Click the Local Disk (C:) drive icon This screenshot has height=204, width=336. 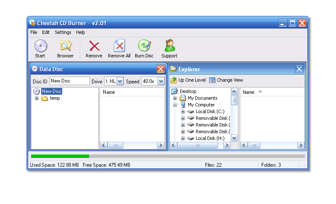coord(191,111)
